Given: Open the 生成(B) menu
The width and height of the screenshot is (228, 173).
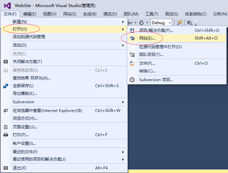Looking at the screenshot, I should [90, 14].
